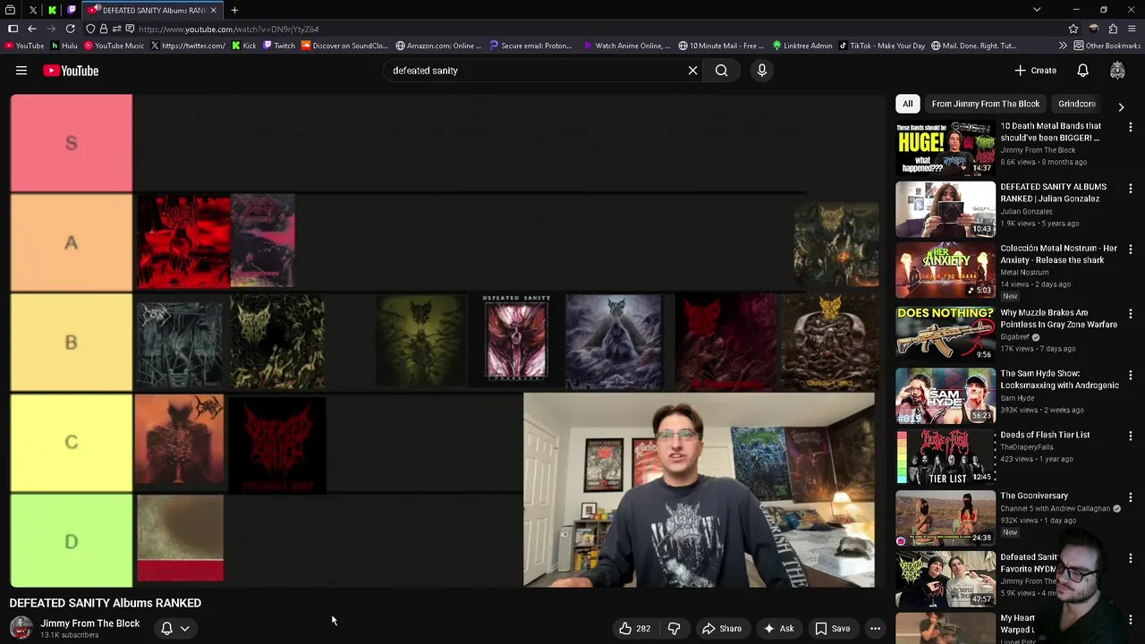Open YouTube Music bookmark
Screen dimensions: 1145x644
click(114, 46)
